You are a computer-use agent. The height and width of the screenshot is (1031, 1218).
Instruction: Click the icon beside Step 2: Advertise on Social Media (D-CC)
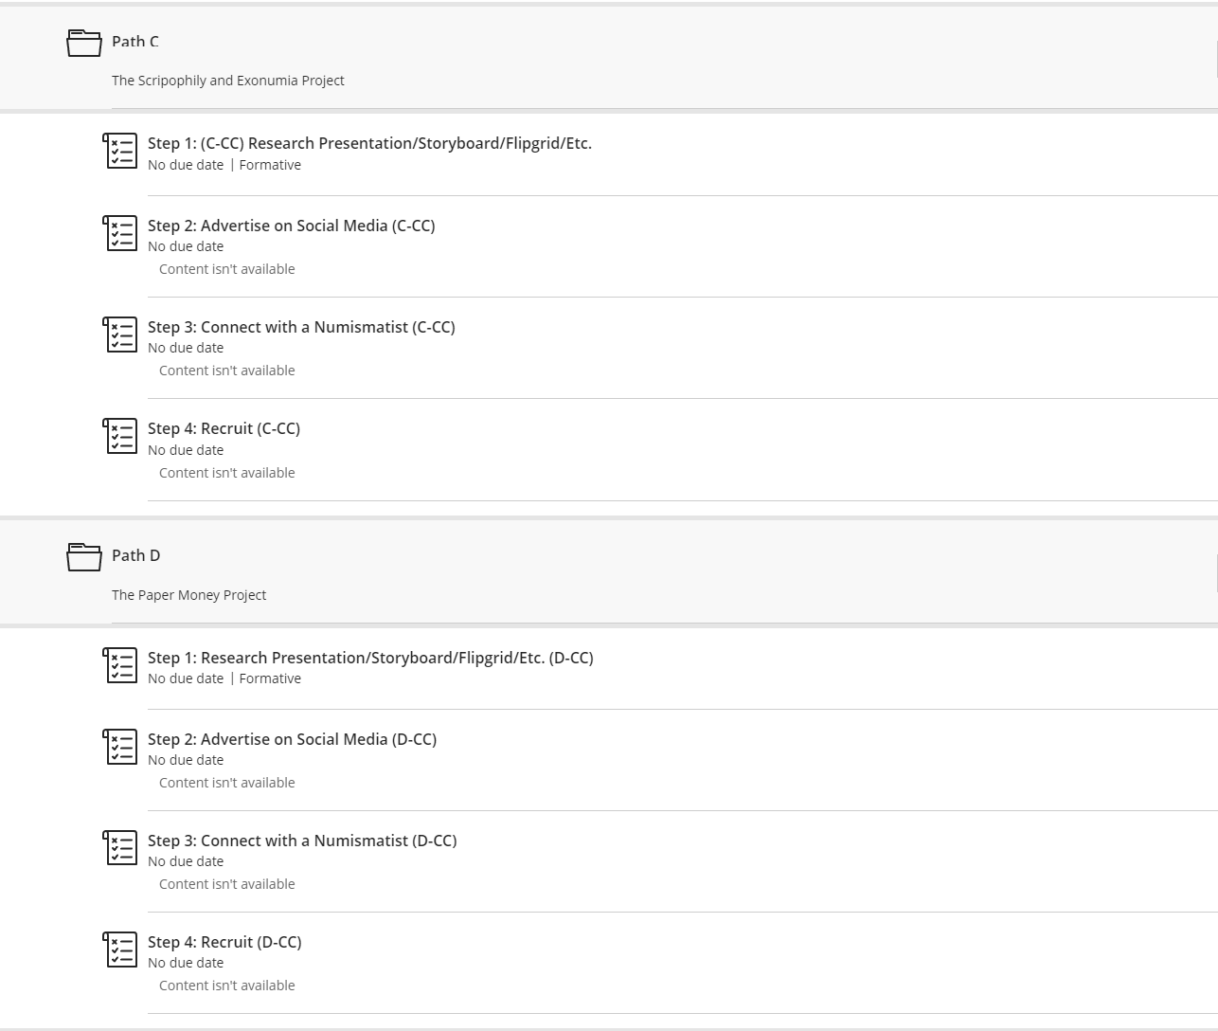tap(120, 747)
